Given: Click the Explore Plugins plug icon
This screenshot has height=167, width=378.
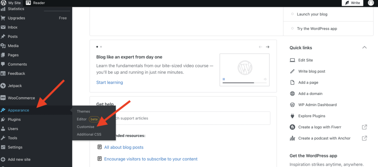Looking at the screenshot, I should pyautogui.click(x=292, y=116).
